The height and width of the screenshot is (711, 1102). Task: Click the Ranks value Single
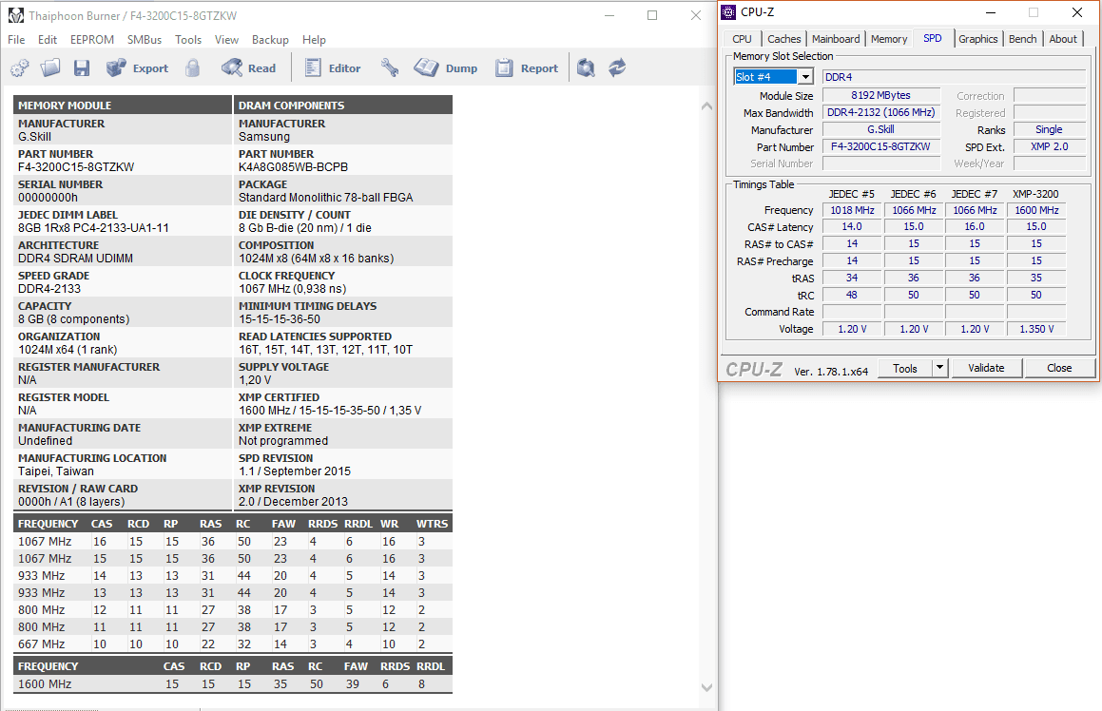coord(1050,129)
